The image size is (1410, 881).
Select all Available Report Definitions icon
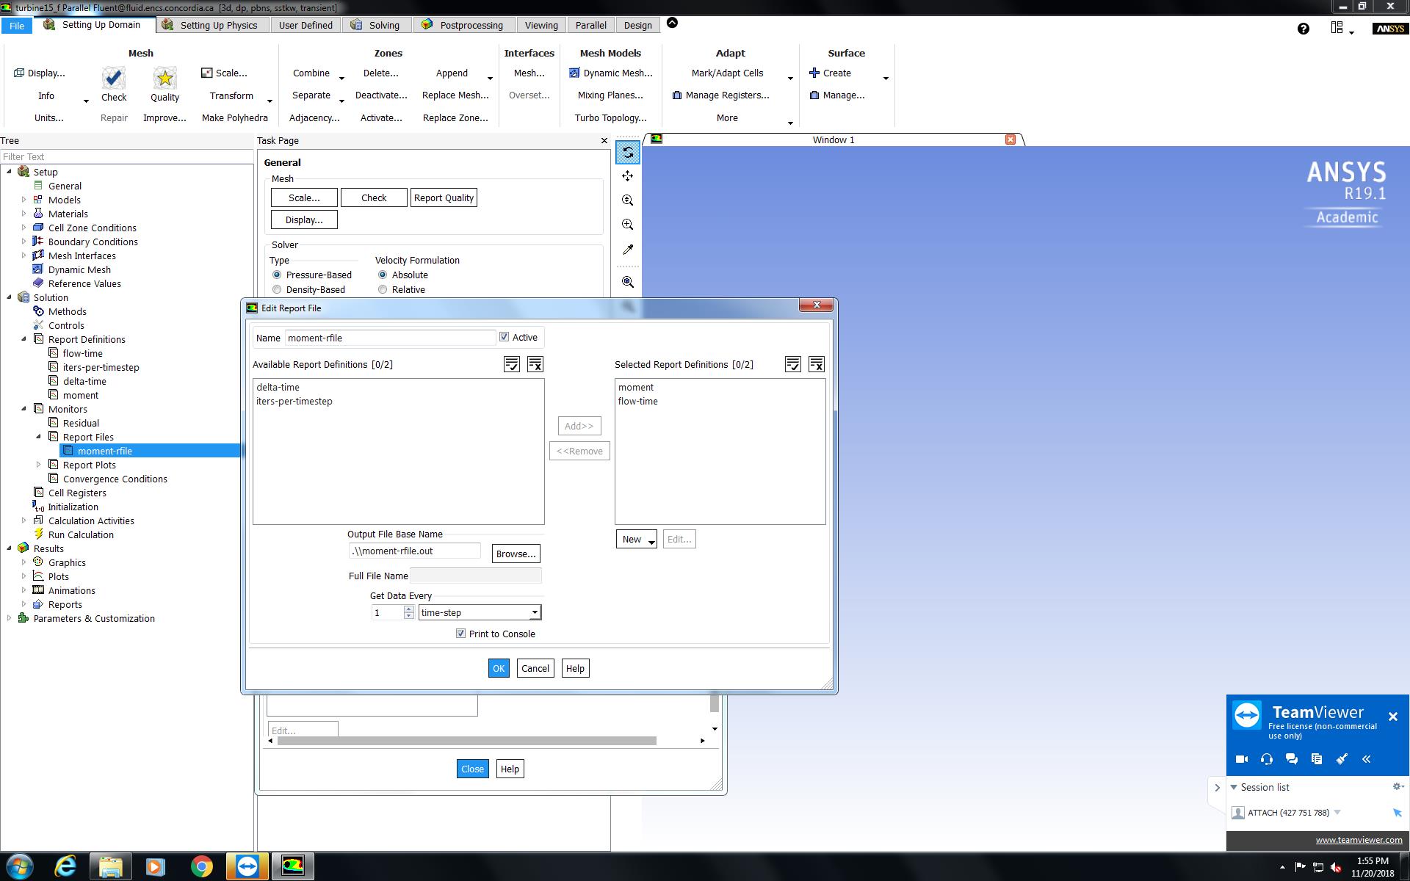512,364
